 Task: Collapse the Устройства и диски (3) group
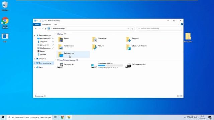coord(56,60)
